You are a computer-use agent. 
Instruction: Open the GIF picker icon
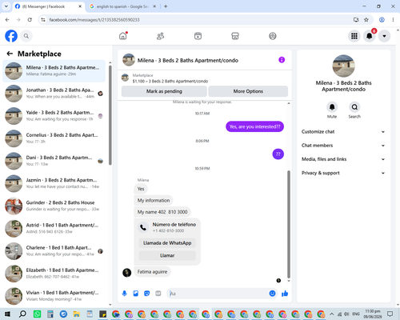[x=158, y=294]
